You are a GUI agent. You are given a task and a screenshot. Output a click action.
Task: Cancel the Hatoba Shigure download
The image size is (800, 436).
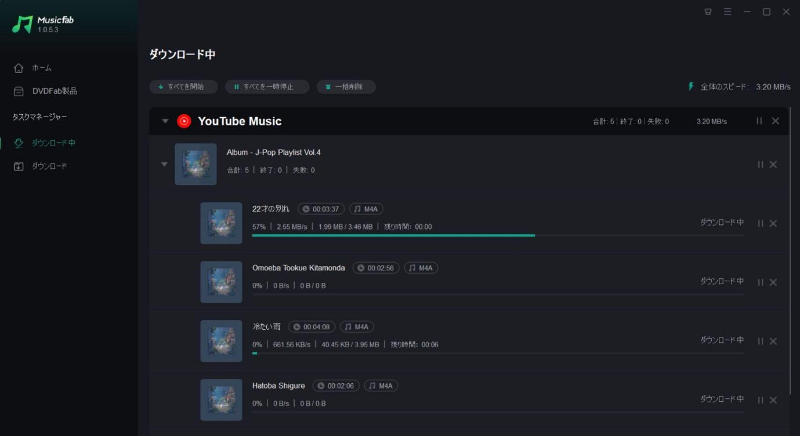coord(773,400)
